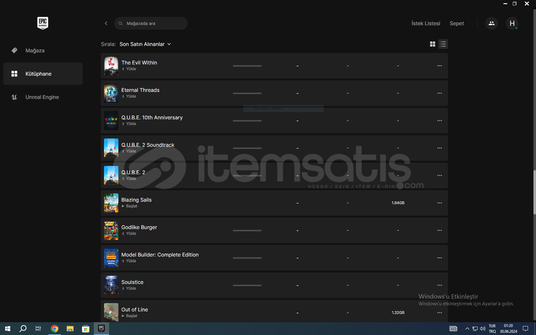Screen dimensions: 536x335
Task: Open Eternal Threads options menu
Action: point(440,93)
